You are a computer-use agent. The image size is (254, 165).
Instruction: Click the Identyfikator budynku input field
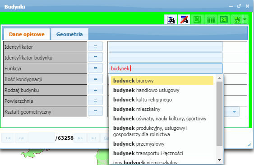[x=166, y=58]
